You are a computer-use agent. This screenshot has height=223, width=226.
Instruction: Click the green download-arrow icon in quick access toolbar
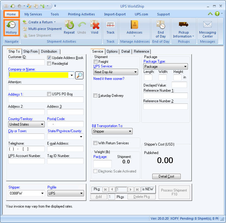[42, 6]
